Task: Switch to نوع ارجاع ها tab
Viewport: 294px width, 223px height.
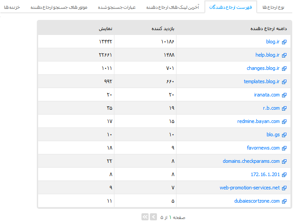Action: click(x=273, y=7)
